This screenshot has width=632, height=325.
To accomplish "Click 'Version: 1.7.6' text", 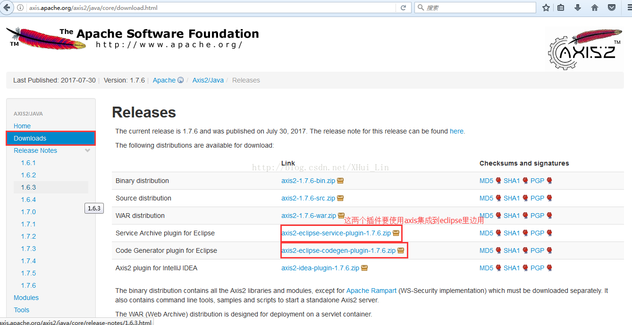I will click(x=124, y=80).
